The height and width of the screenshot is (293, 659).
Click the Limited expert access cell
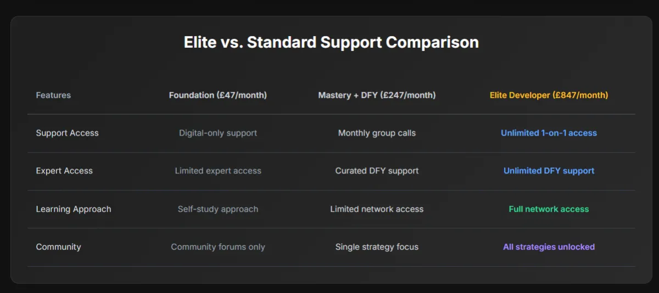pyautogui.click(x=218, y=171)
